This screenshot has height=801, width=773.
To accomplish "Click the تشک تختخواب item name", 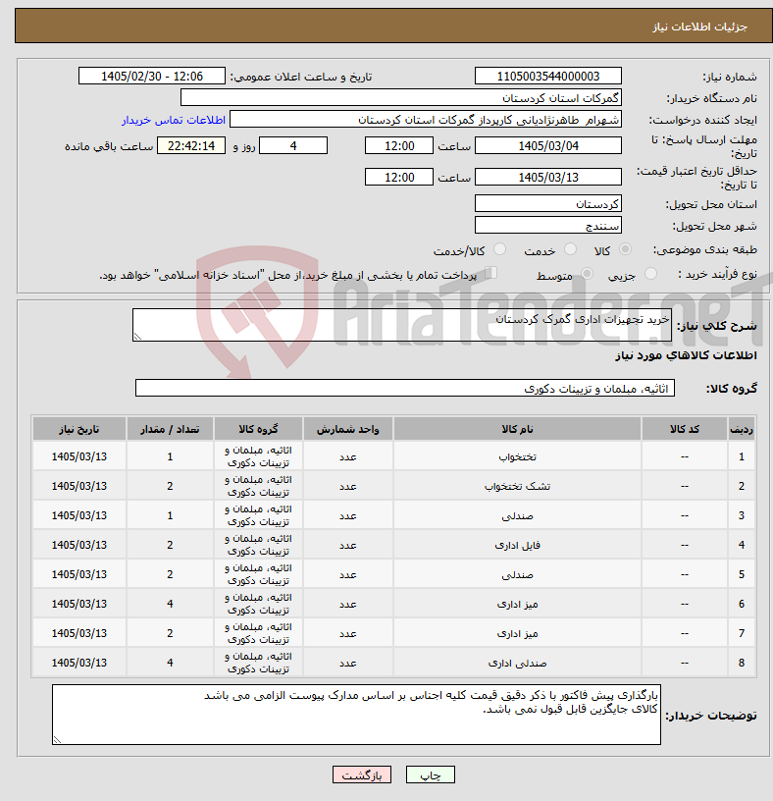I will (517, 486).
